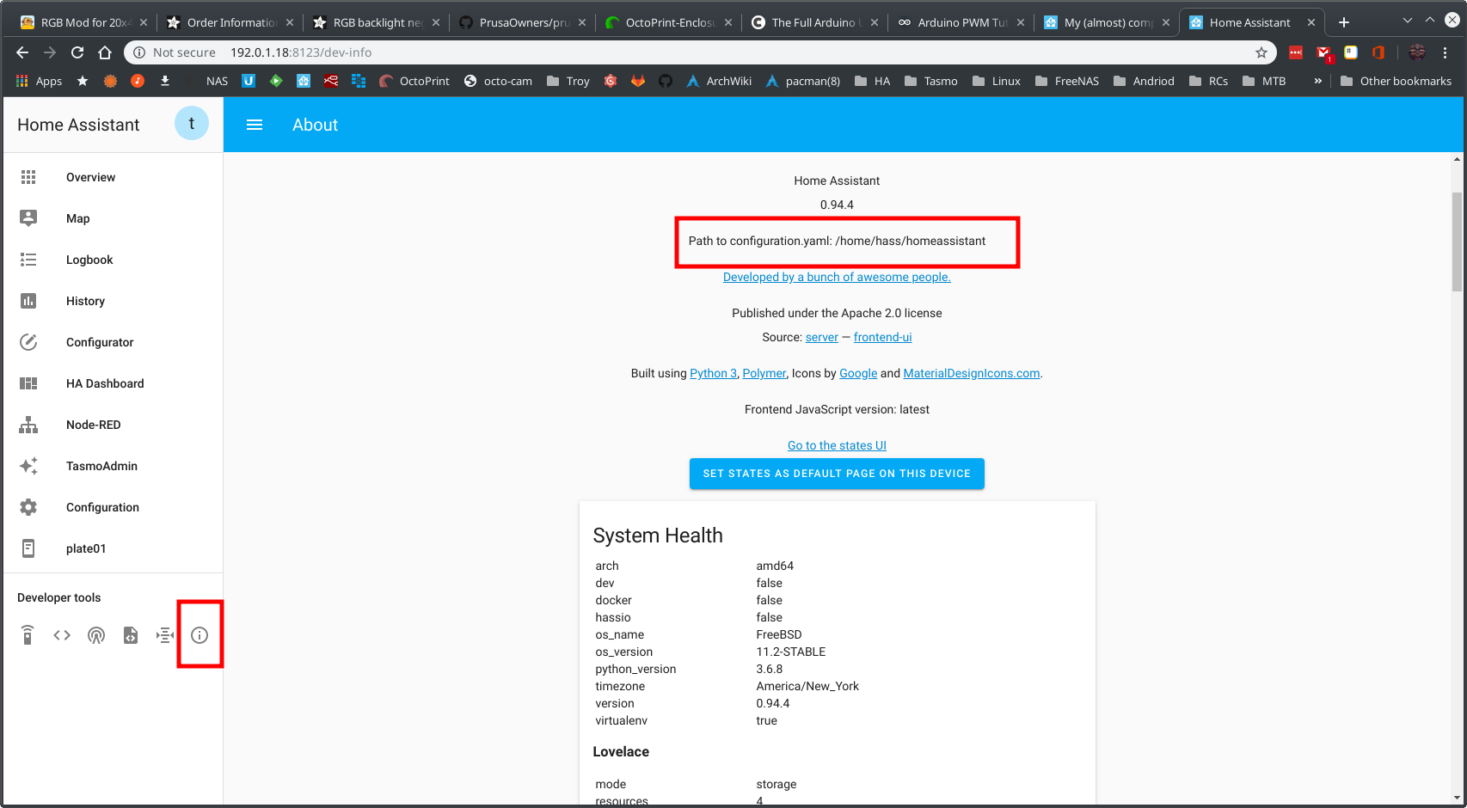Open the States developer tool
The width and height of the screenshot is (1467, 808).
pos(61,634)
